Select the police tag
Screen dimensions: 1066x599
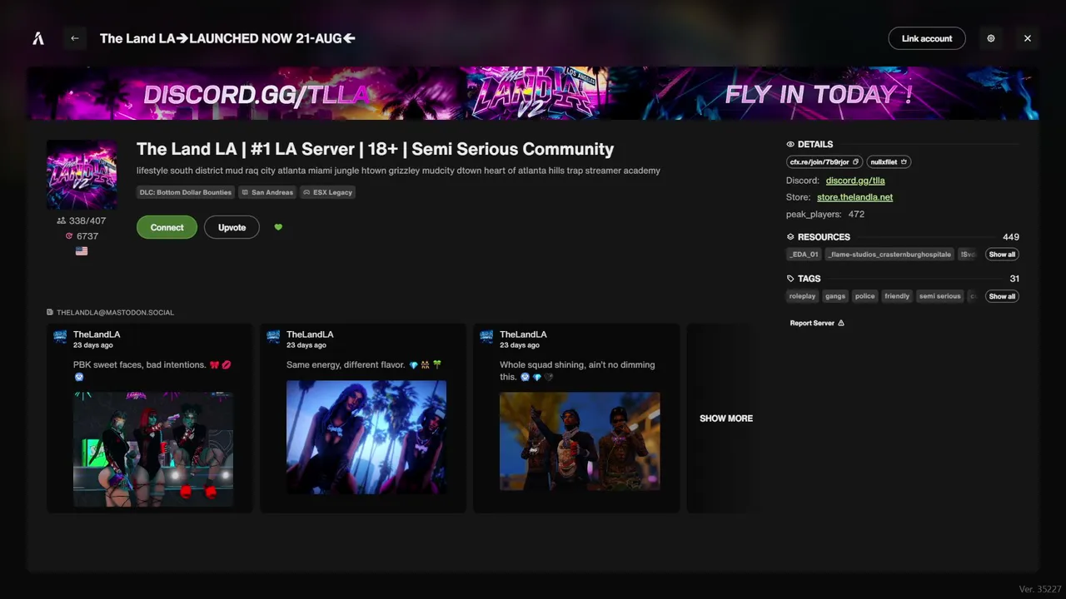(x=865, y=296)
